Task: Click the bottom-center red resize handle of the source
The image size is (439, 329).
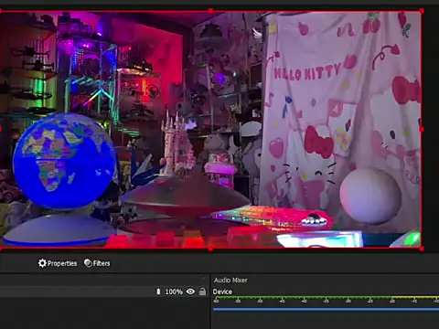Action: [x=210, y=249]
